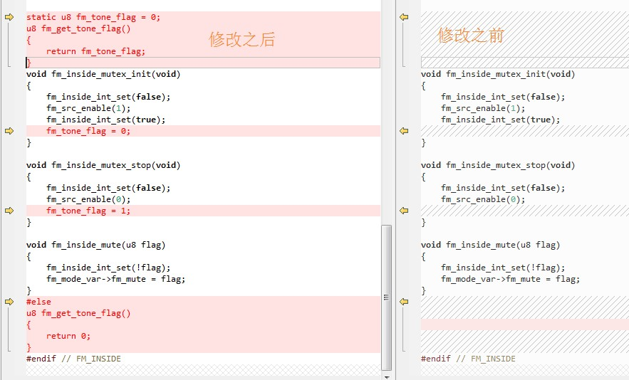Click left pane '#endif // FM_INSIDE'
The width and height of the screenshot is (629, 380).
click(x=73, y=359)
